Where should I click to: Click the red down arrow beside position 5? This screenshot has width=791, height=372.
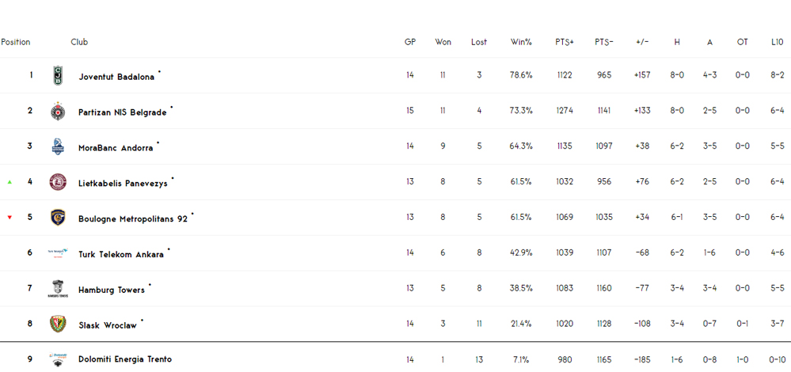click(x=10, y=218)
